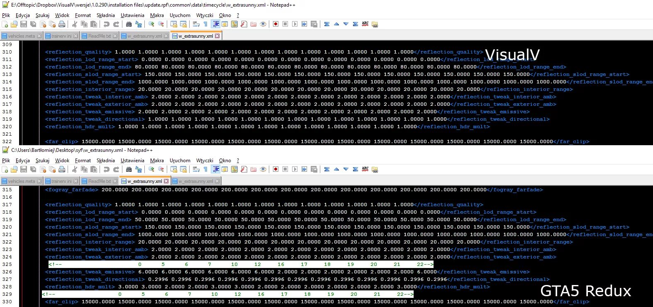This screenshot has width=653, height=307.
Task: Open Składnia menu in top window
Action: click(x=106, y=15)
